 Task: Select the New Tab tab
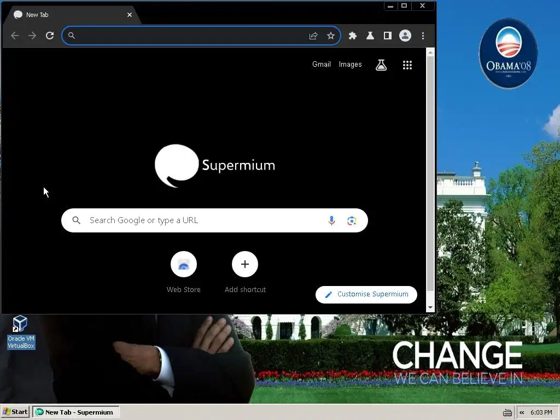pyautogui.click(x=72, y=15)
